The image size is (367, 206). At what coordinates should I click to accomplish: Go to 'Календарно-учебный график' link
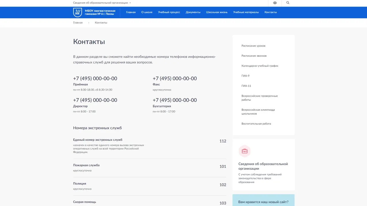260,66
